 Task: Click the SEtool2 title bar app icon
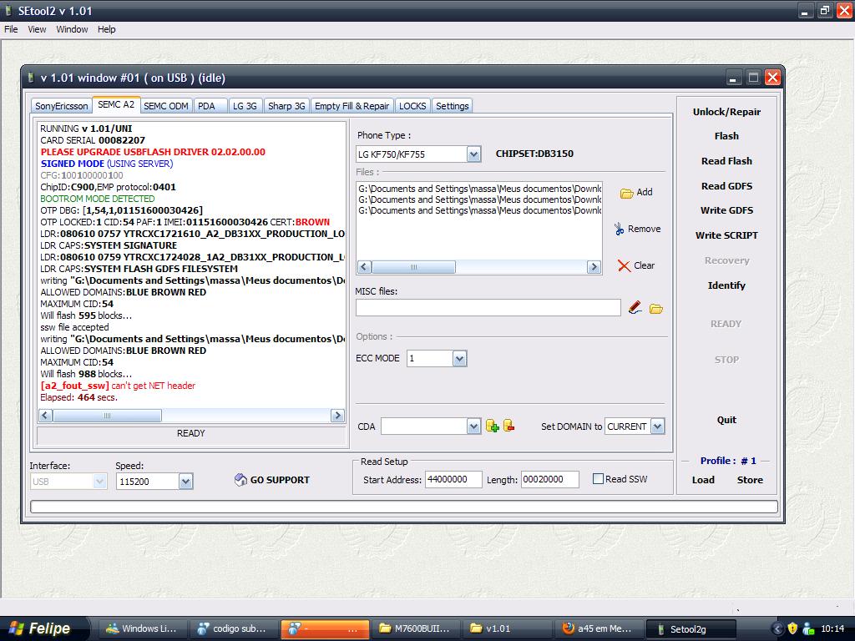tap(9, 11)
